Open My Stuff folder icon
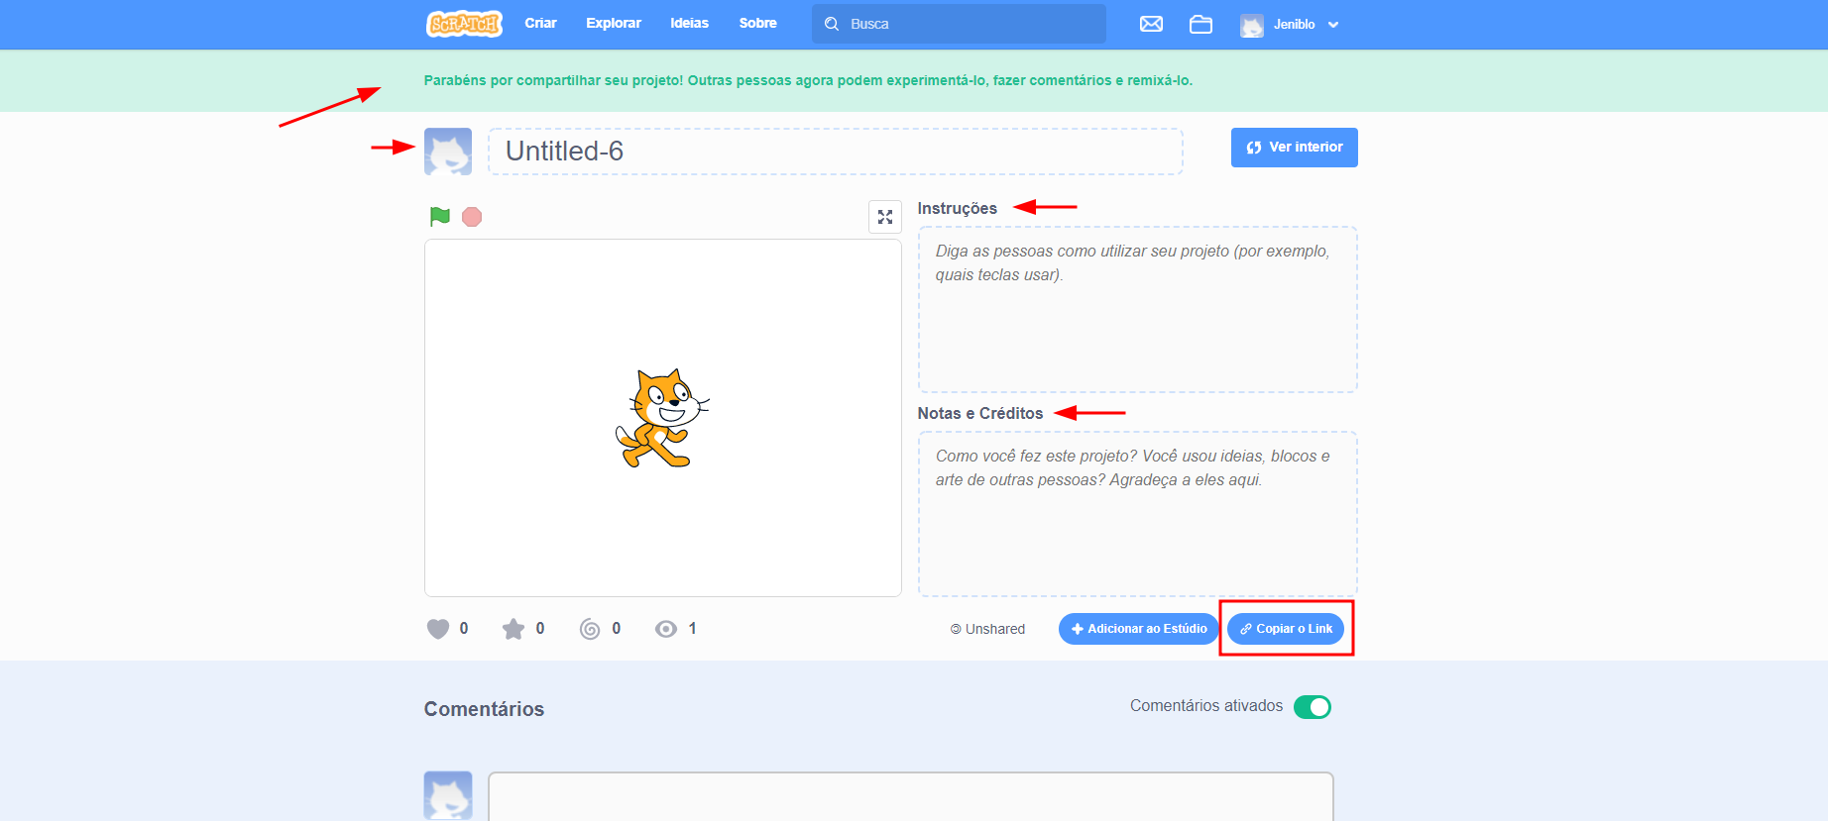The height and width of the screenshot is (821, 1828). 1200,24
